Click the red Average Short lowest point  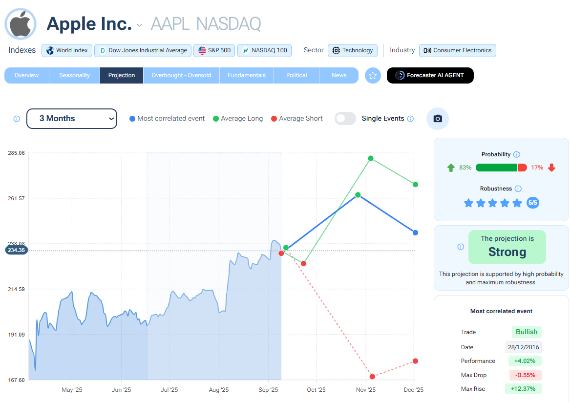(372, 377)
